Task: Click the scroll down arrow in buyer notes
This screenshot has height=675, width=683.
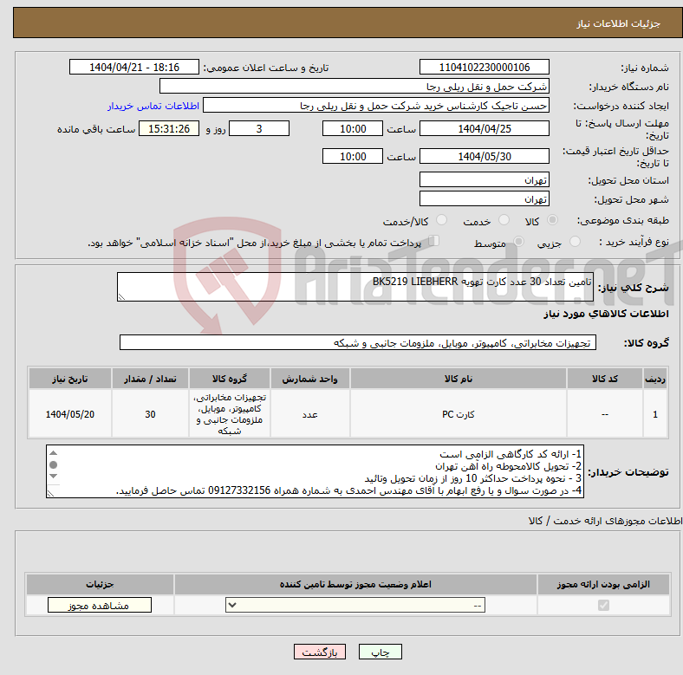Action: [x=53, y=476]
